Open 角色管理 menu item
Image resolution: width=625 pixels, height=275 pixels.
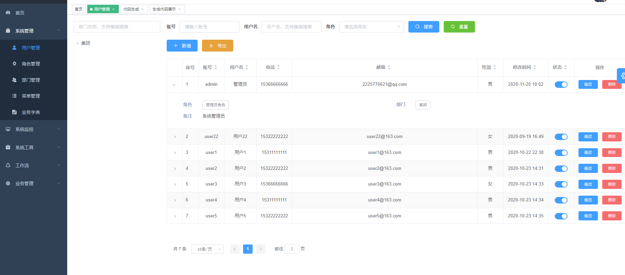pos(34,64)
